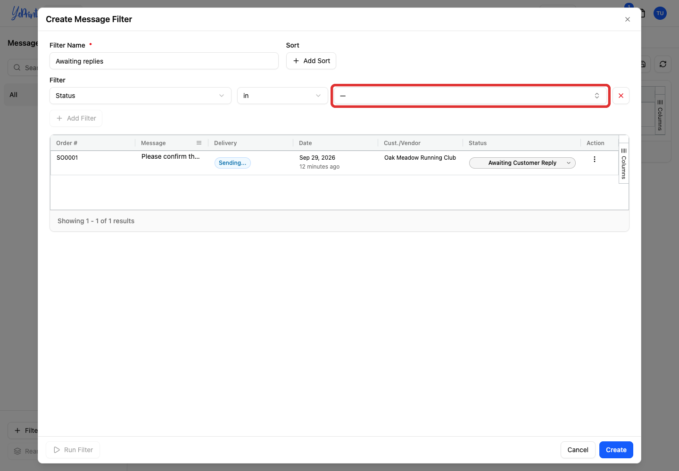679x471 pixels.
Task: Click the Filter Name input field
Action: [x=164, y=61]
